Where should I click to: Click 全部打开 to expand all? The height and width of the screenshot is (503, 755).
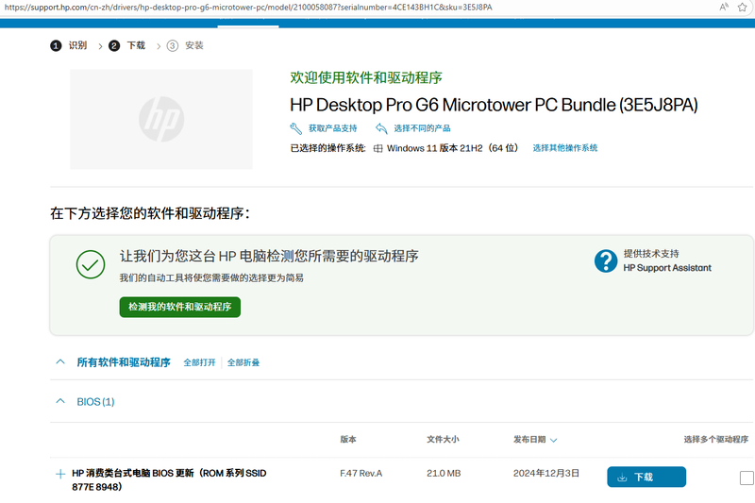[x=199, y=362]
